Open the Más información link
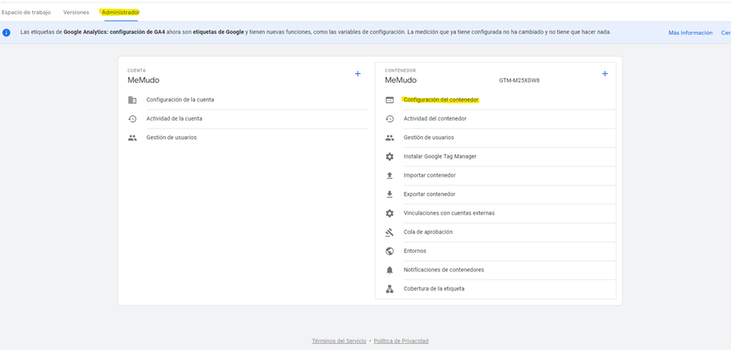Image resolution: width=731 pixels, height=350 pixels. pyautogui.click(x=691, y=33)
